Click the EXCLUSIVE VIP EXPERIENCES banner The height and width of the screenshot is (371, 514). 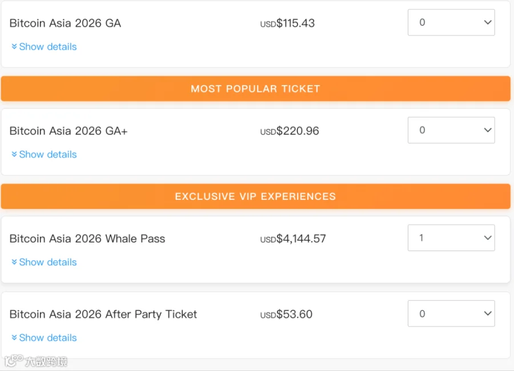(x=256, y=196)
